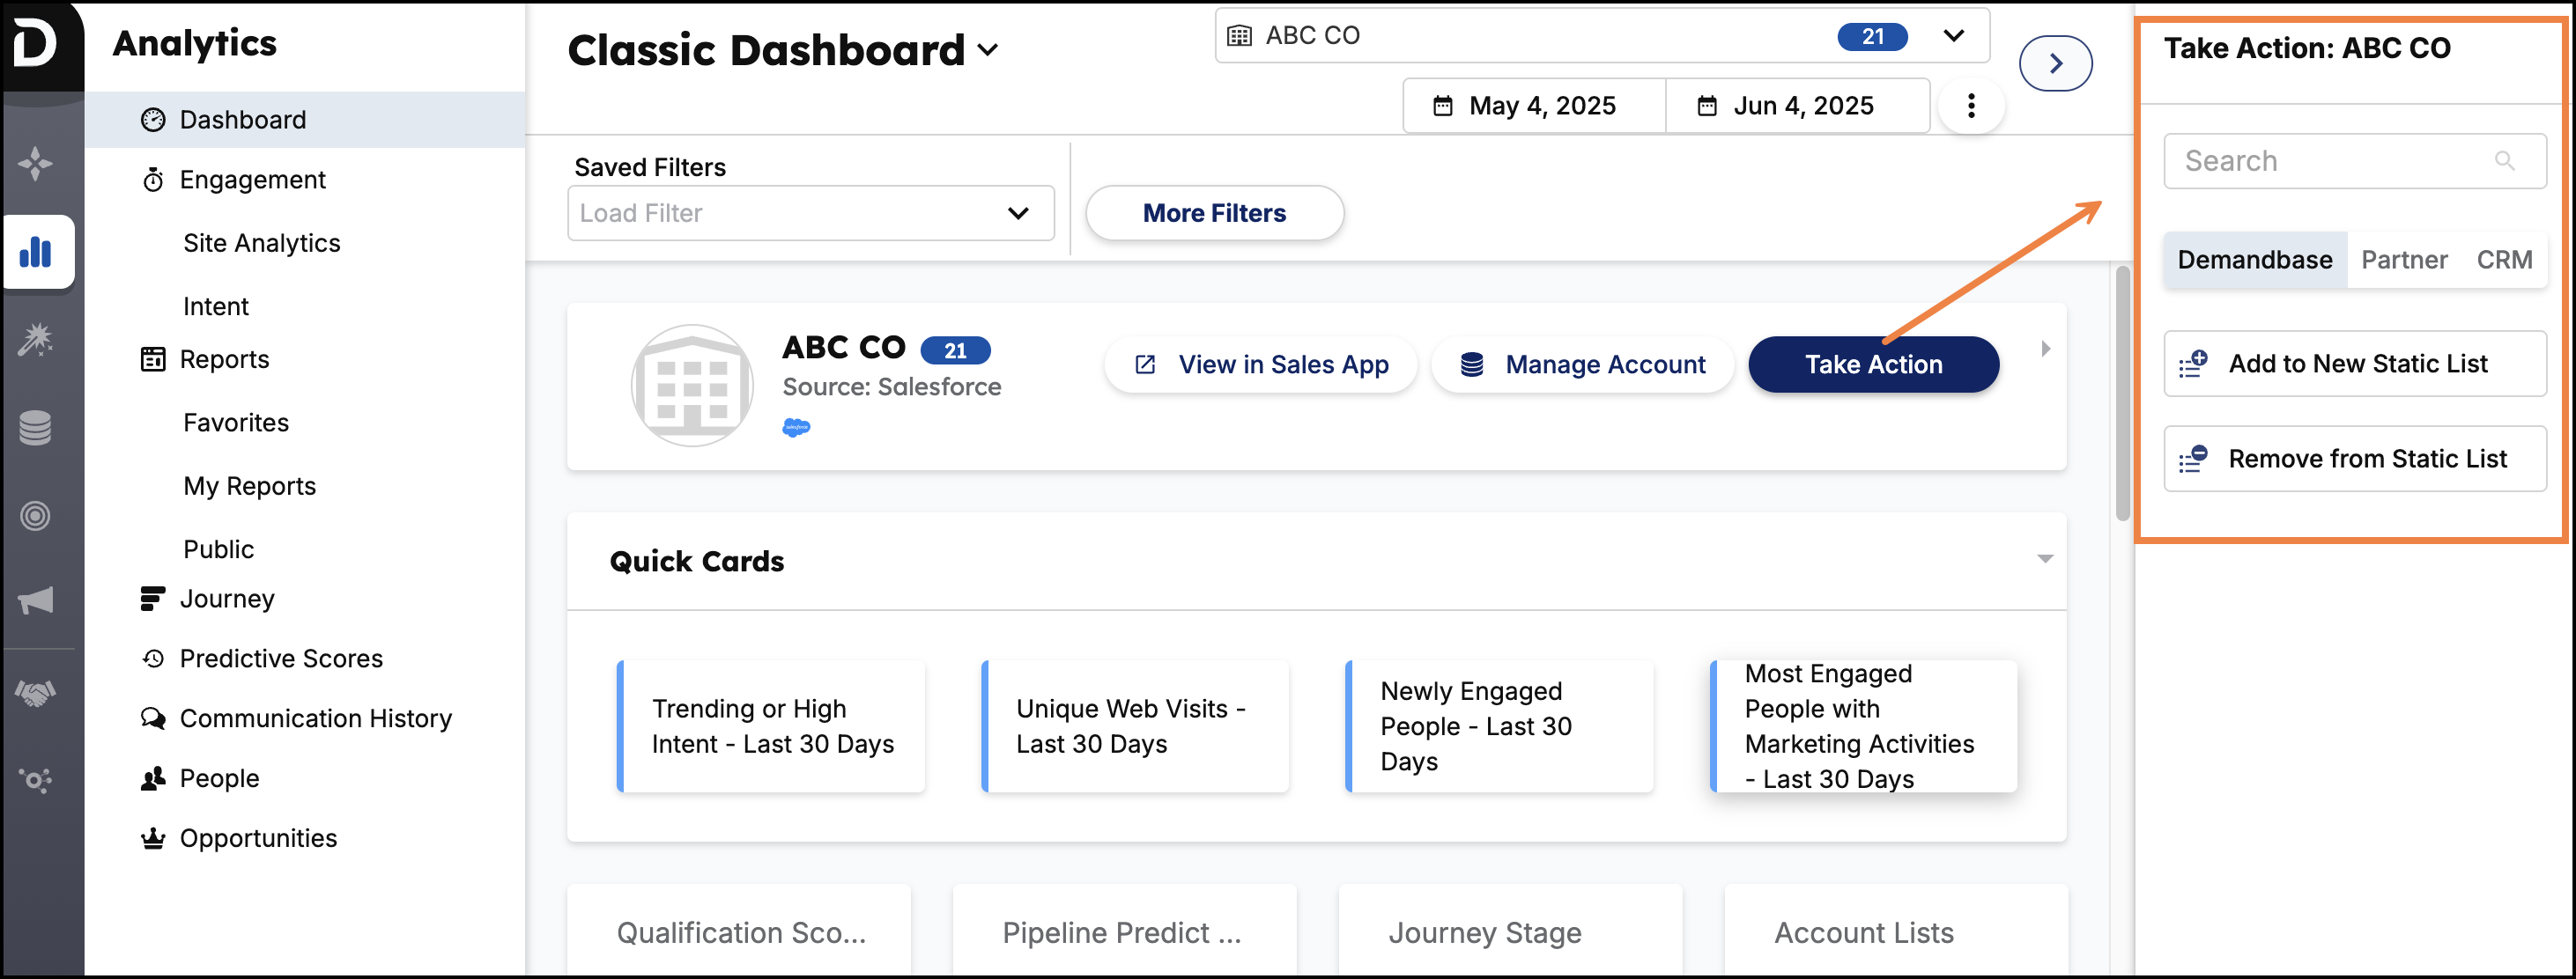Click the Add to New Static List icon
This screenshot has height=979, width=2576.
[x=2194, y=364]
